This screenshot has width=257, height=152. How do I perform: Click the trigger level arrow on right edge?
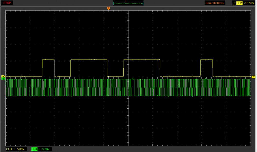[253, 77]
